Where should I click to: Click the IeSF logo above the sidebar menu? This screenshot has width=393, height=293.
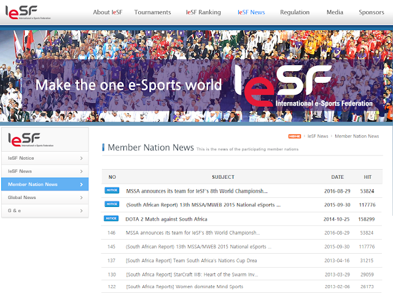pyautogui.click(x=31, y=140)
